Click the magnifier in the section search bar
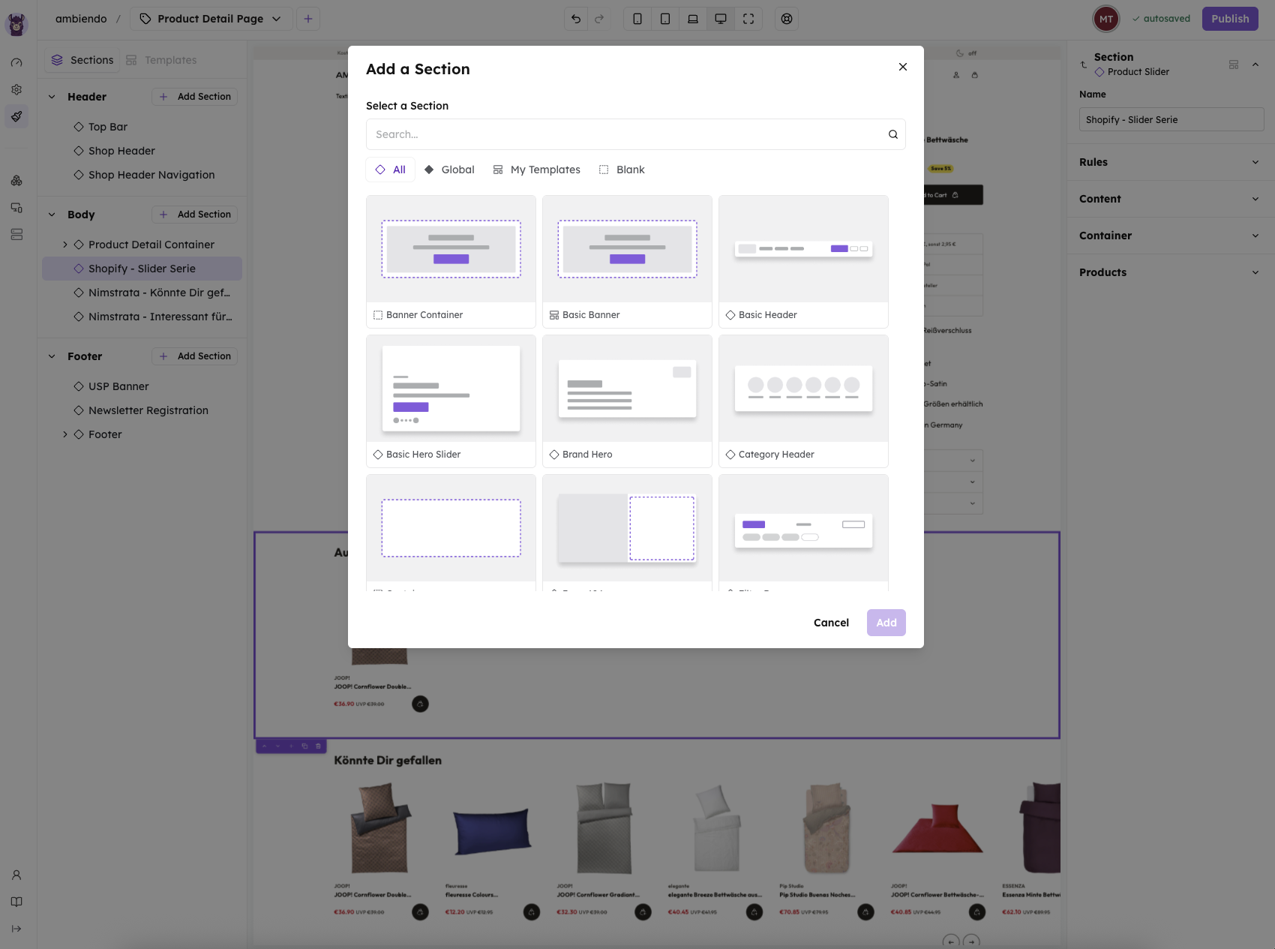Viewport: 1275px width, 949px height. point(892,134)
